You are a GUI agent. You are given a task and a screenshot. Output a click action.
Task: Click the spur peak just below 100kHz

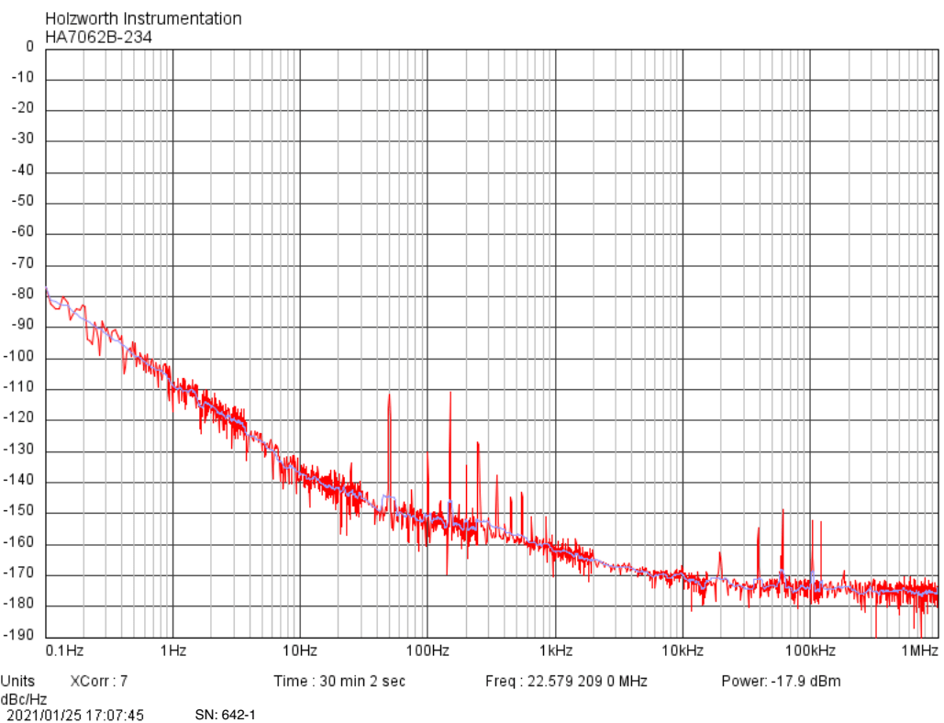pyautogui.click(x=783, y=511)
